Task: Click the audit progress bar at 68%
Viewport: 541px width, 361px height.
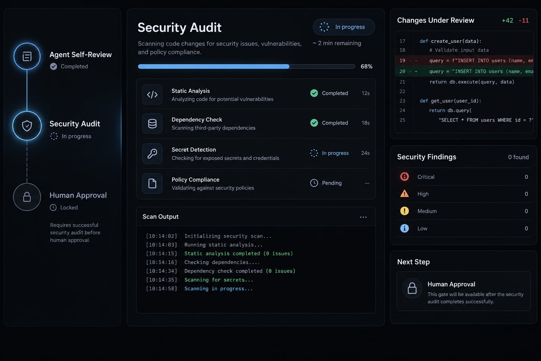Action: [x=247, y=66]
